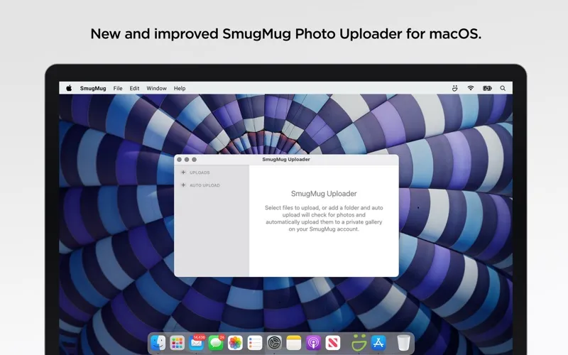Open Mail from the Dock
The height and width of the screenshot is (355, 568).
click(x=197, y=343)
